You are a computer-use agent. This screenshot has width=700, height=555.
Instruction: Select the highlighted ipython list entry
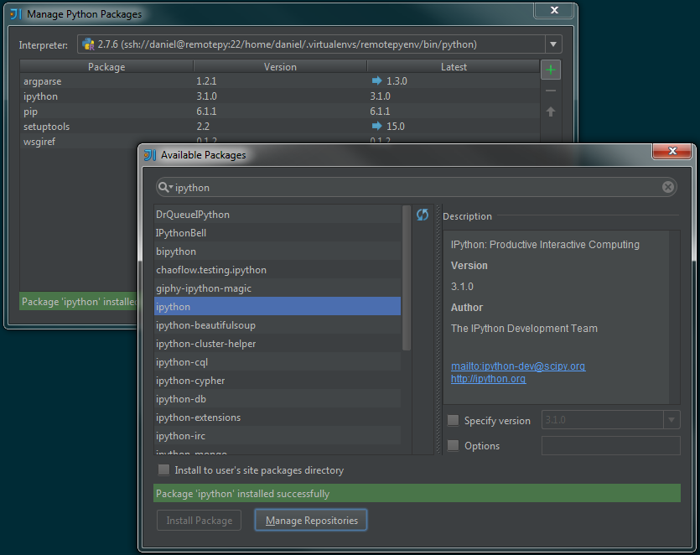pyautogui.click(x=277, y=306)
